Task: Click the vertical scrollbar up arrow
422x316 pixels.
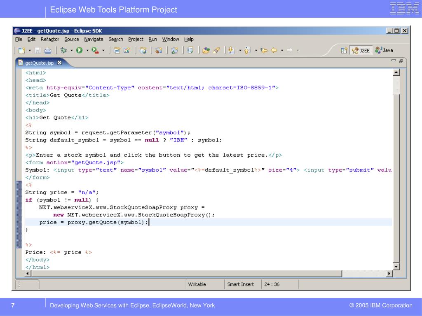Action: click(x=396, y=72)
